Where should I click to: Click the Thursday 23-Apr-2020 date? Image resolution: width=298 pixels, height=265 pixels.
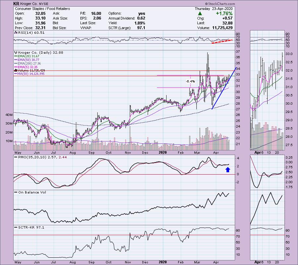[214, 9]
